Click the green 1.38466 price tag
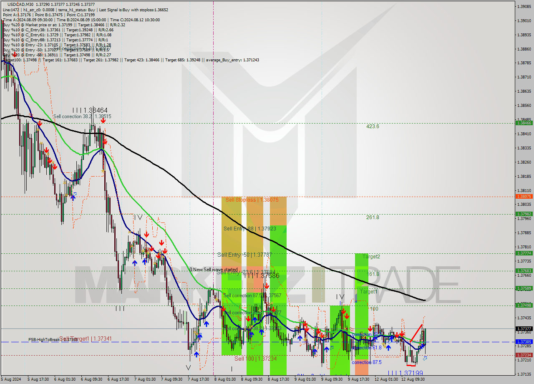Image resolution: width=534 pixels, height=384 pixels. (524, 123)
